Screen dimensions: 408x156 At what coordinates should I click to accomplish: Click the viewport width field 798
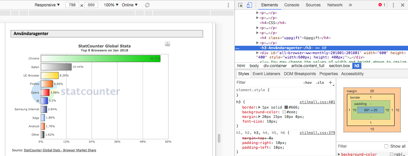pyautogui.click(x=72, y=5)
